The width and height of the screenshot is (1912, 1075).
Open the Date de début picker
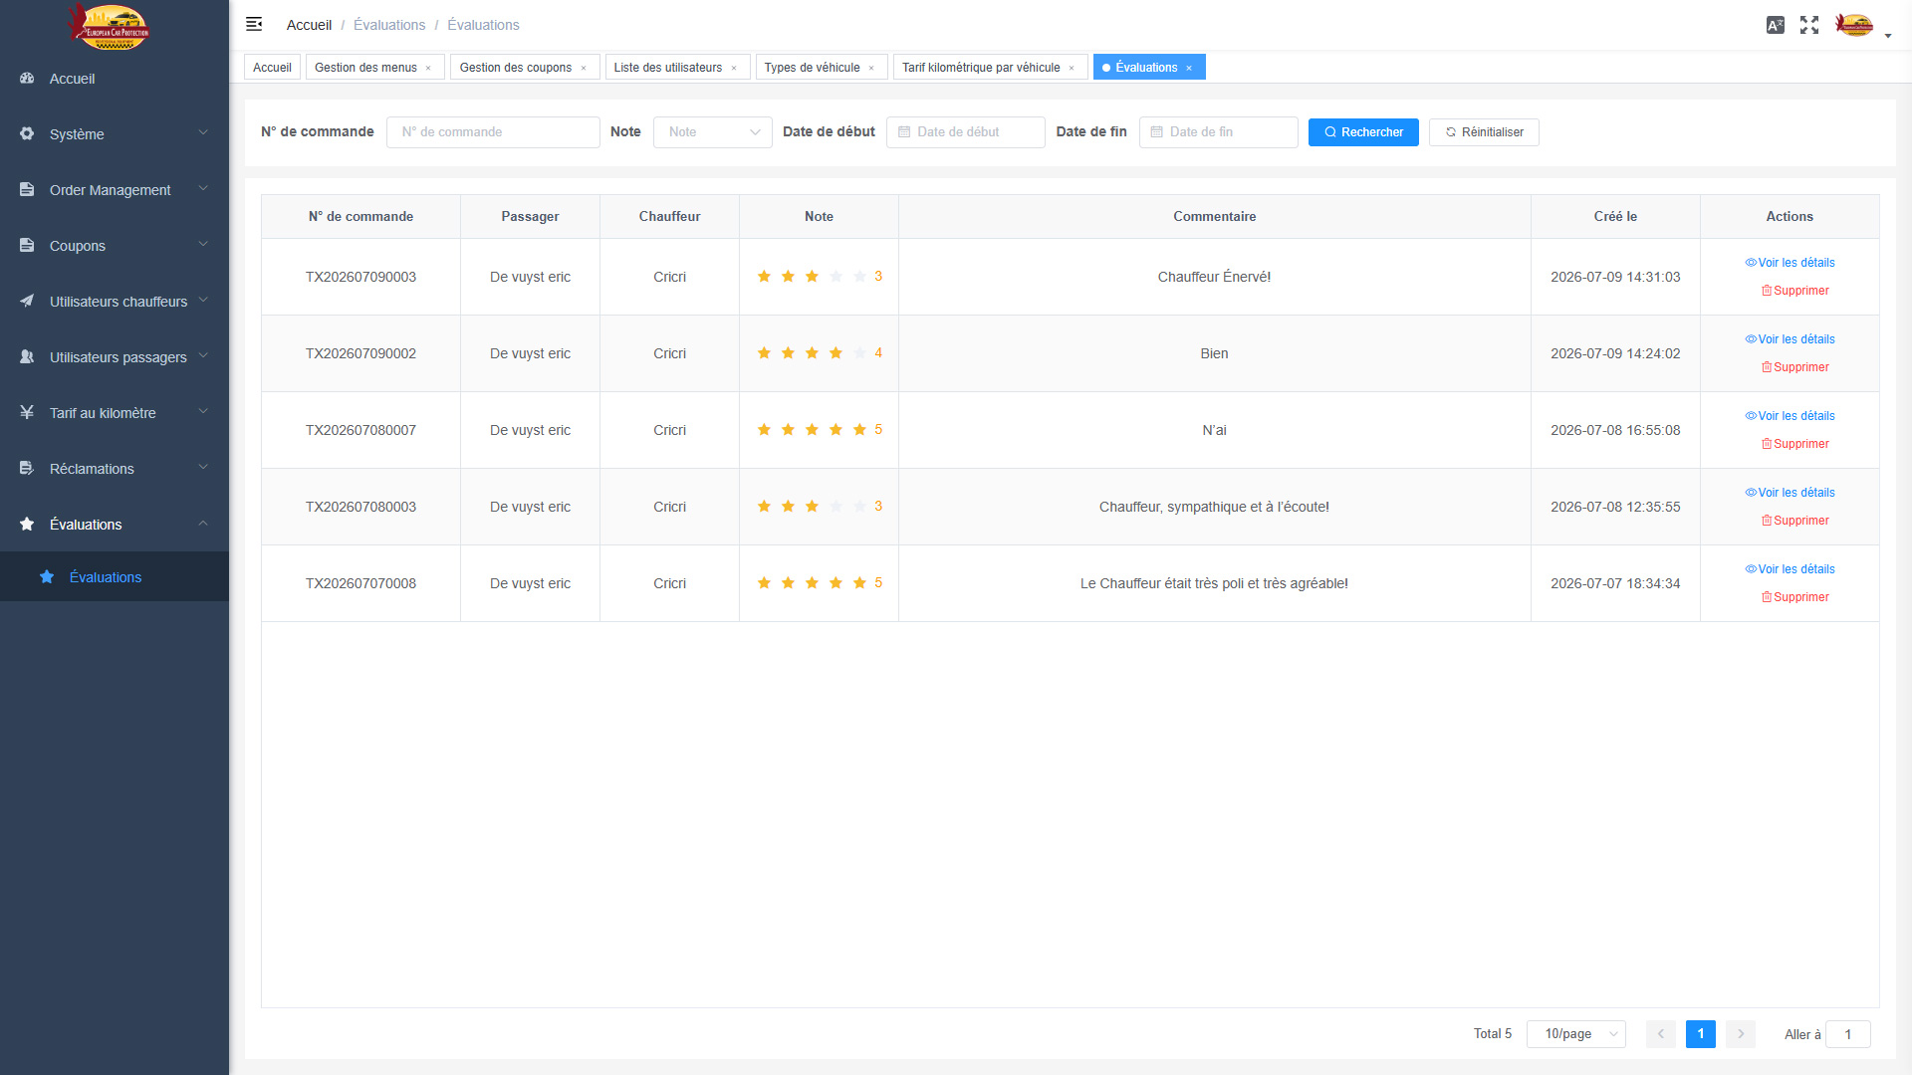966,132
